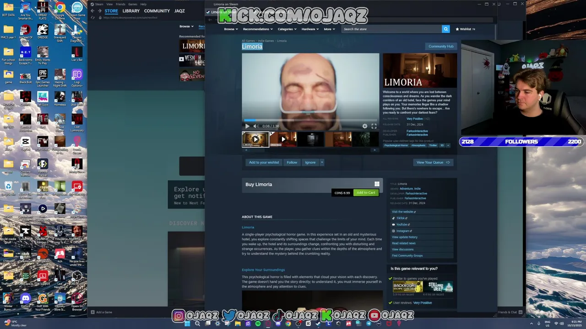Viewport: 586px width, 329px height.
Task: Open the Hardware store dropdown
Action: 310,29
